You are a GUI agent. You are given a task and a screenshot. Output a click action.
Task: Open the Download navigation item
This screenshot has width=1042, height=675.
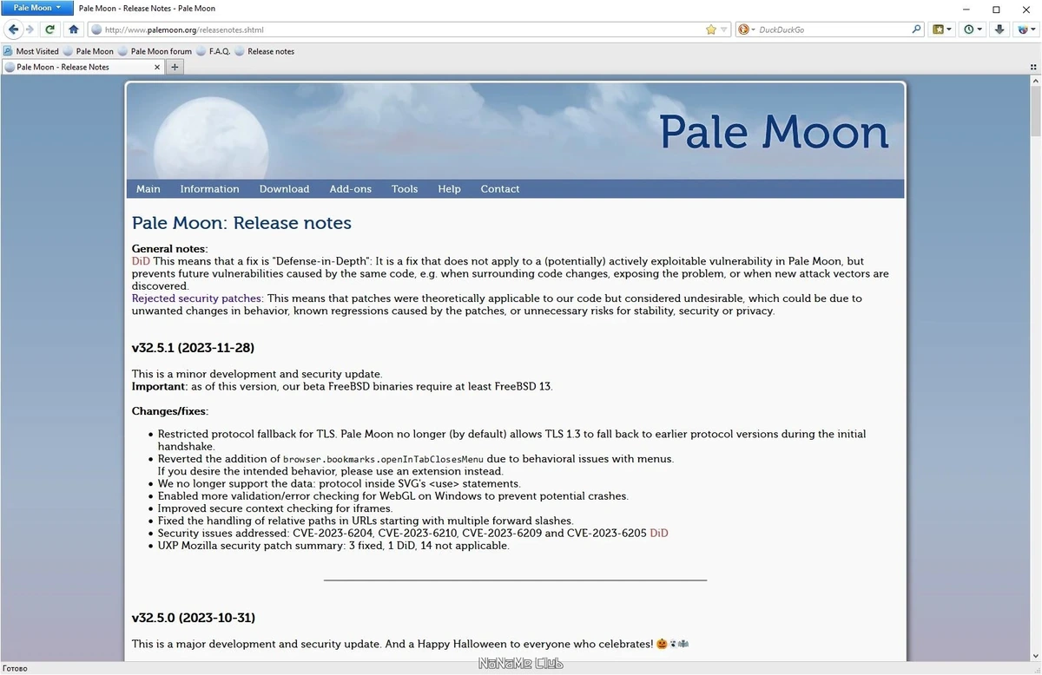pyautogui.click(x=284, y=189)
